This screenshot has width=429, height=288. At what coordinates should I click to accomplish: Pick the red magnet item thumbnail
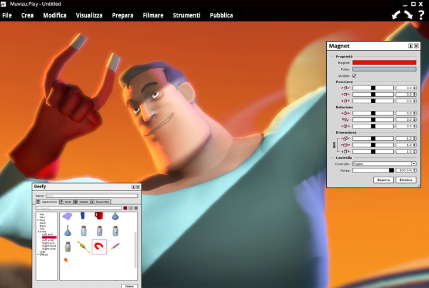tap(99, 247)
